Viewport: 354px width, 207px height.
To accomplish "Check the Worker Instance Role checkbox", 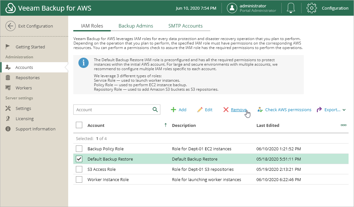I will point(79,179).
